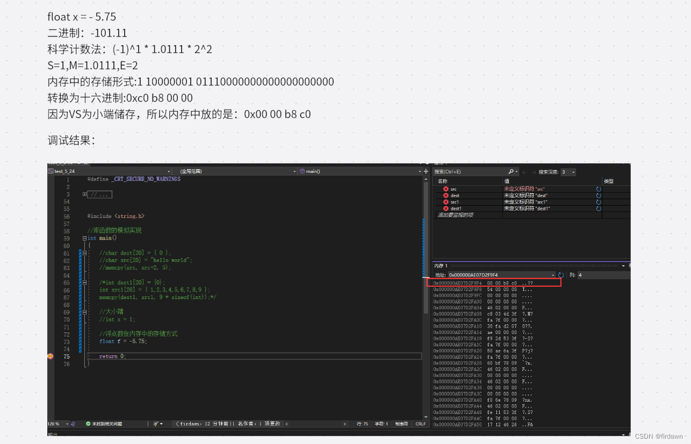
Task: Collapse the int main() function block
Action: tap(84, 238)
